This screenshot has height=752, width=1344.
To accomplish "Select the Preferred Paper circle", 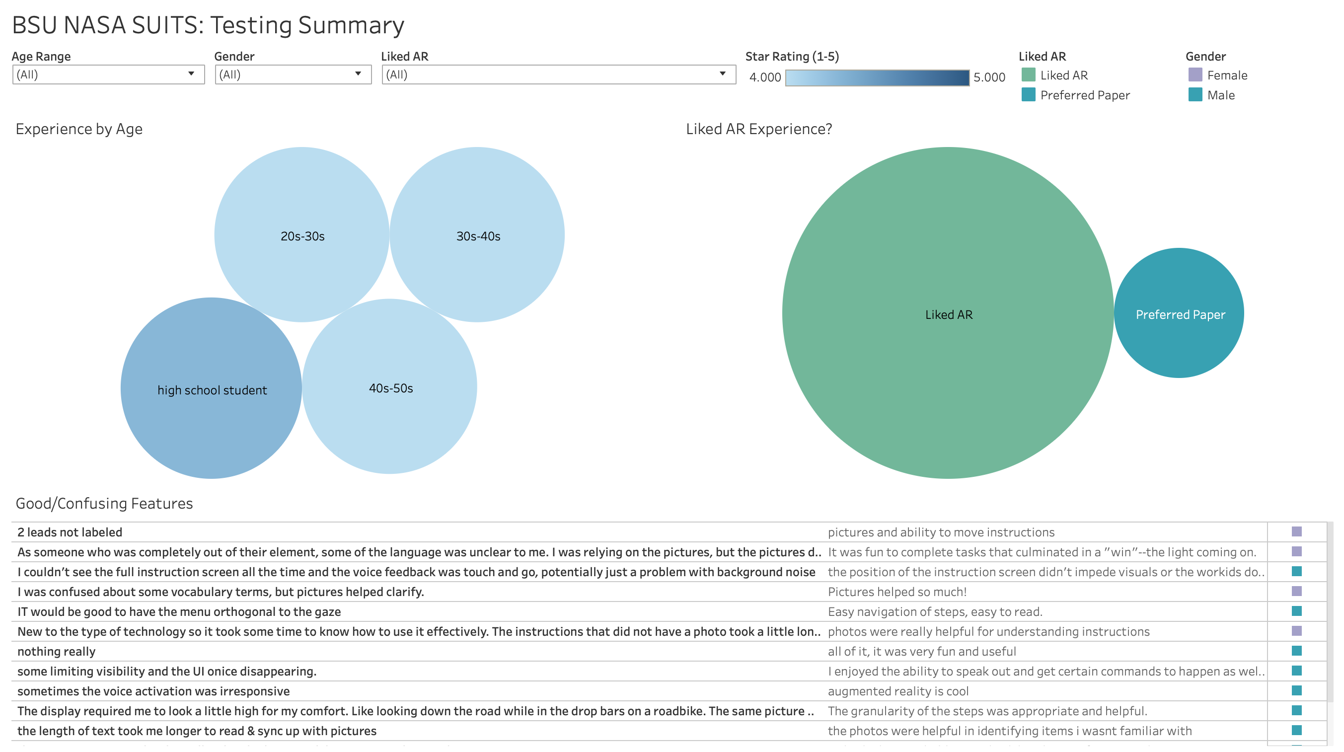I will pyautogui.click(x=1179, y=313).
